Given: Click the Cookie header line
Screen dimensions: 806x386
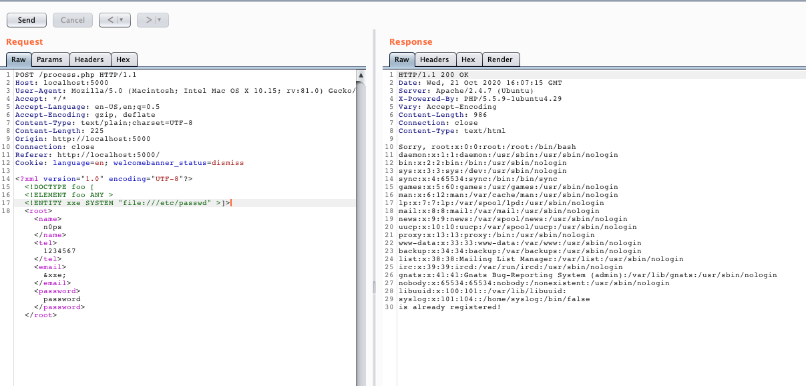Looking at the screenshot, I should coord(130,163).
